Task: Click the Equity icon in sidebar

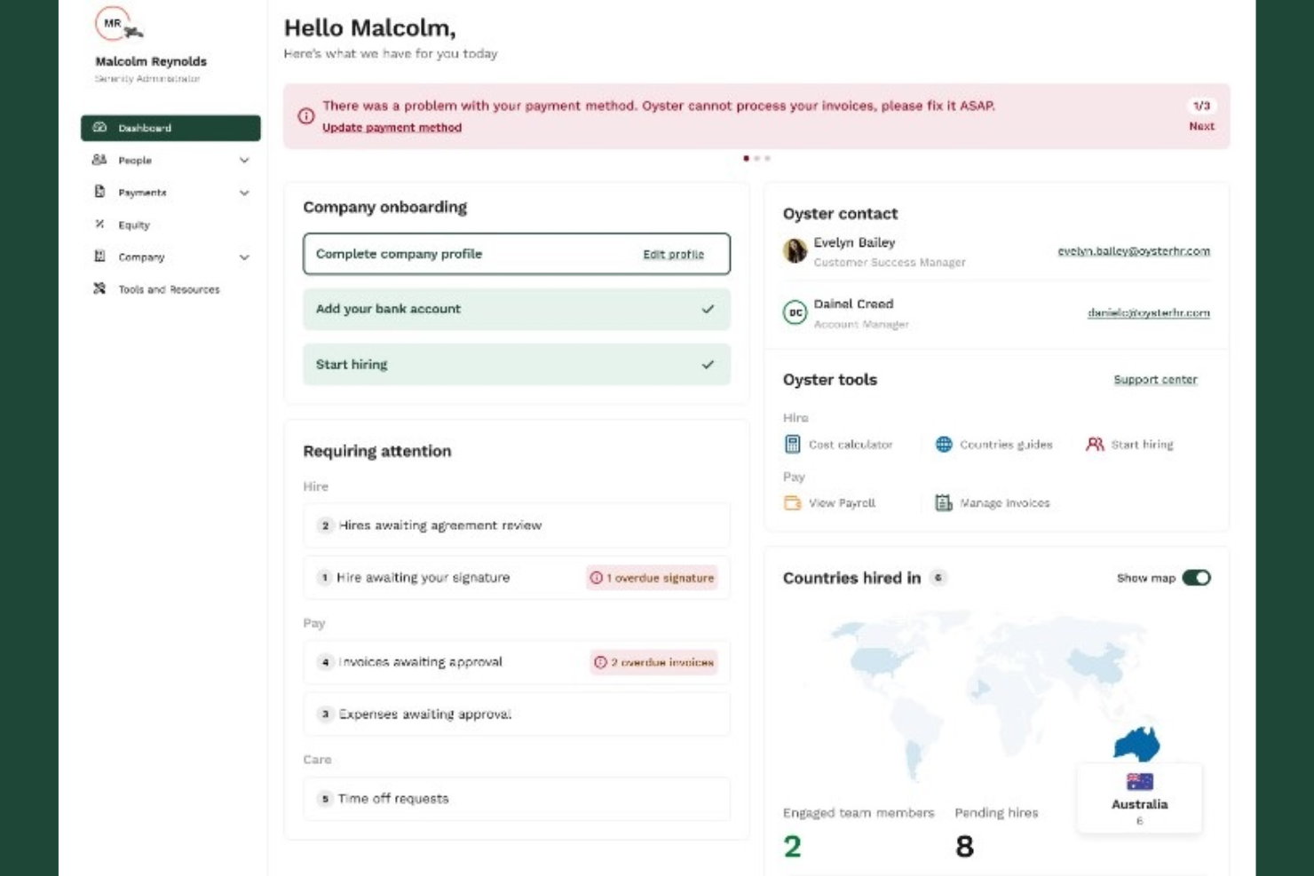Action: click(x=99, y=225)
